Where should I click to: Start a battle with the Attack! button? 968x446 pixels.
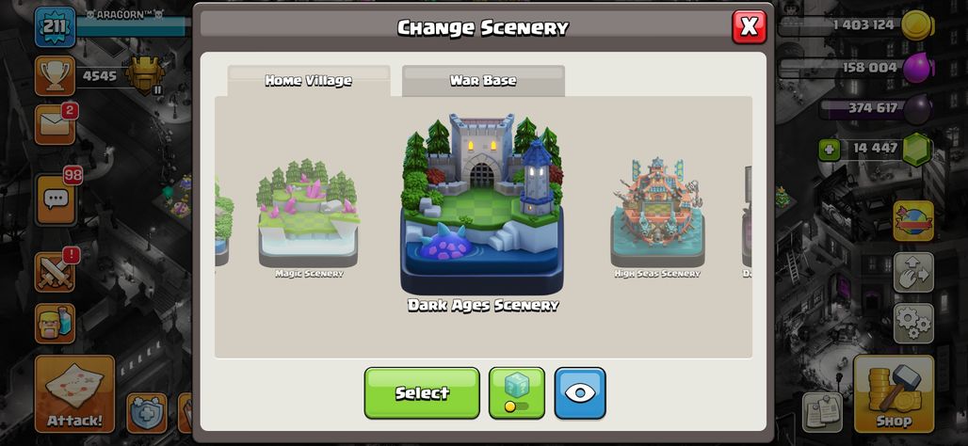coord(74,393)
